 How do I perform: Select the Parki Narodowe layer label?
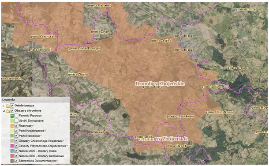pyautogui.click(x=30, y=136)
